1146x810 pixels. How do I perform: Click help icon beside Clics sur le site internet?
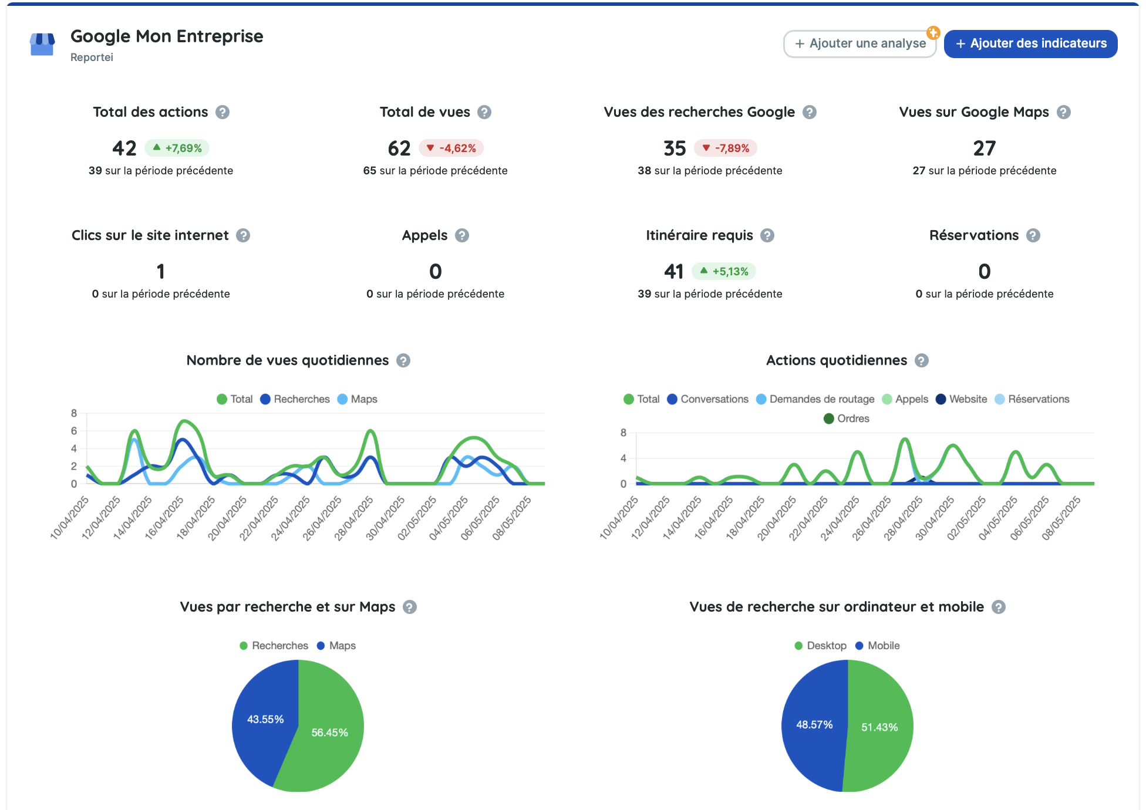[x=243, y=235]
